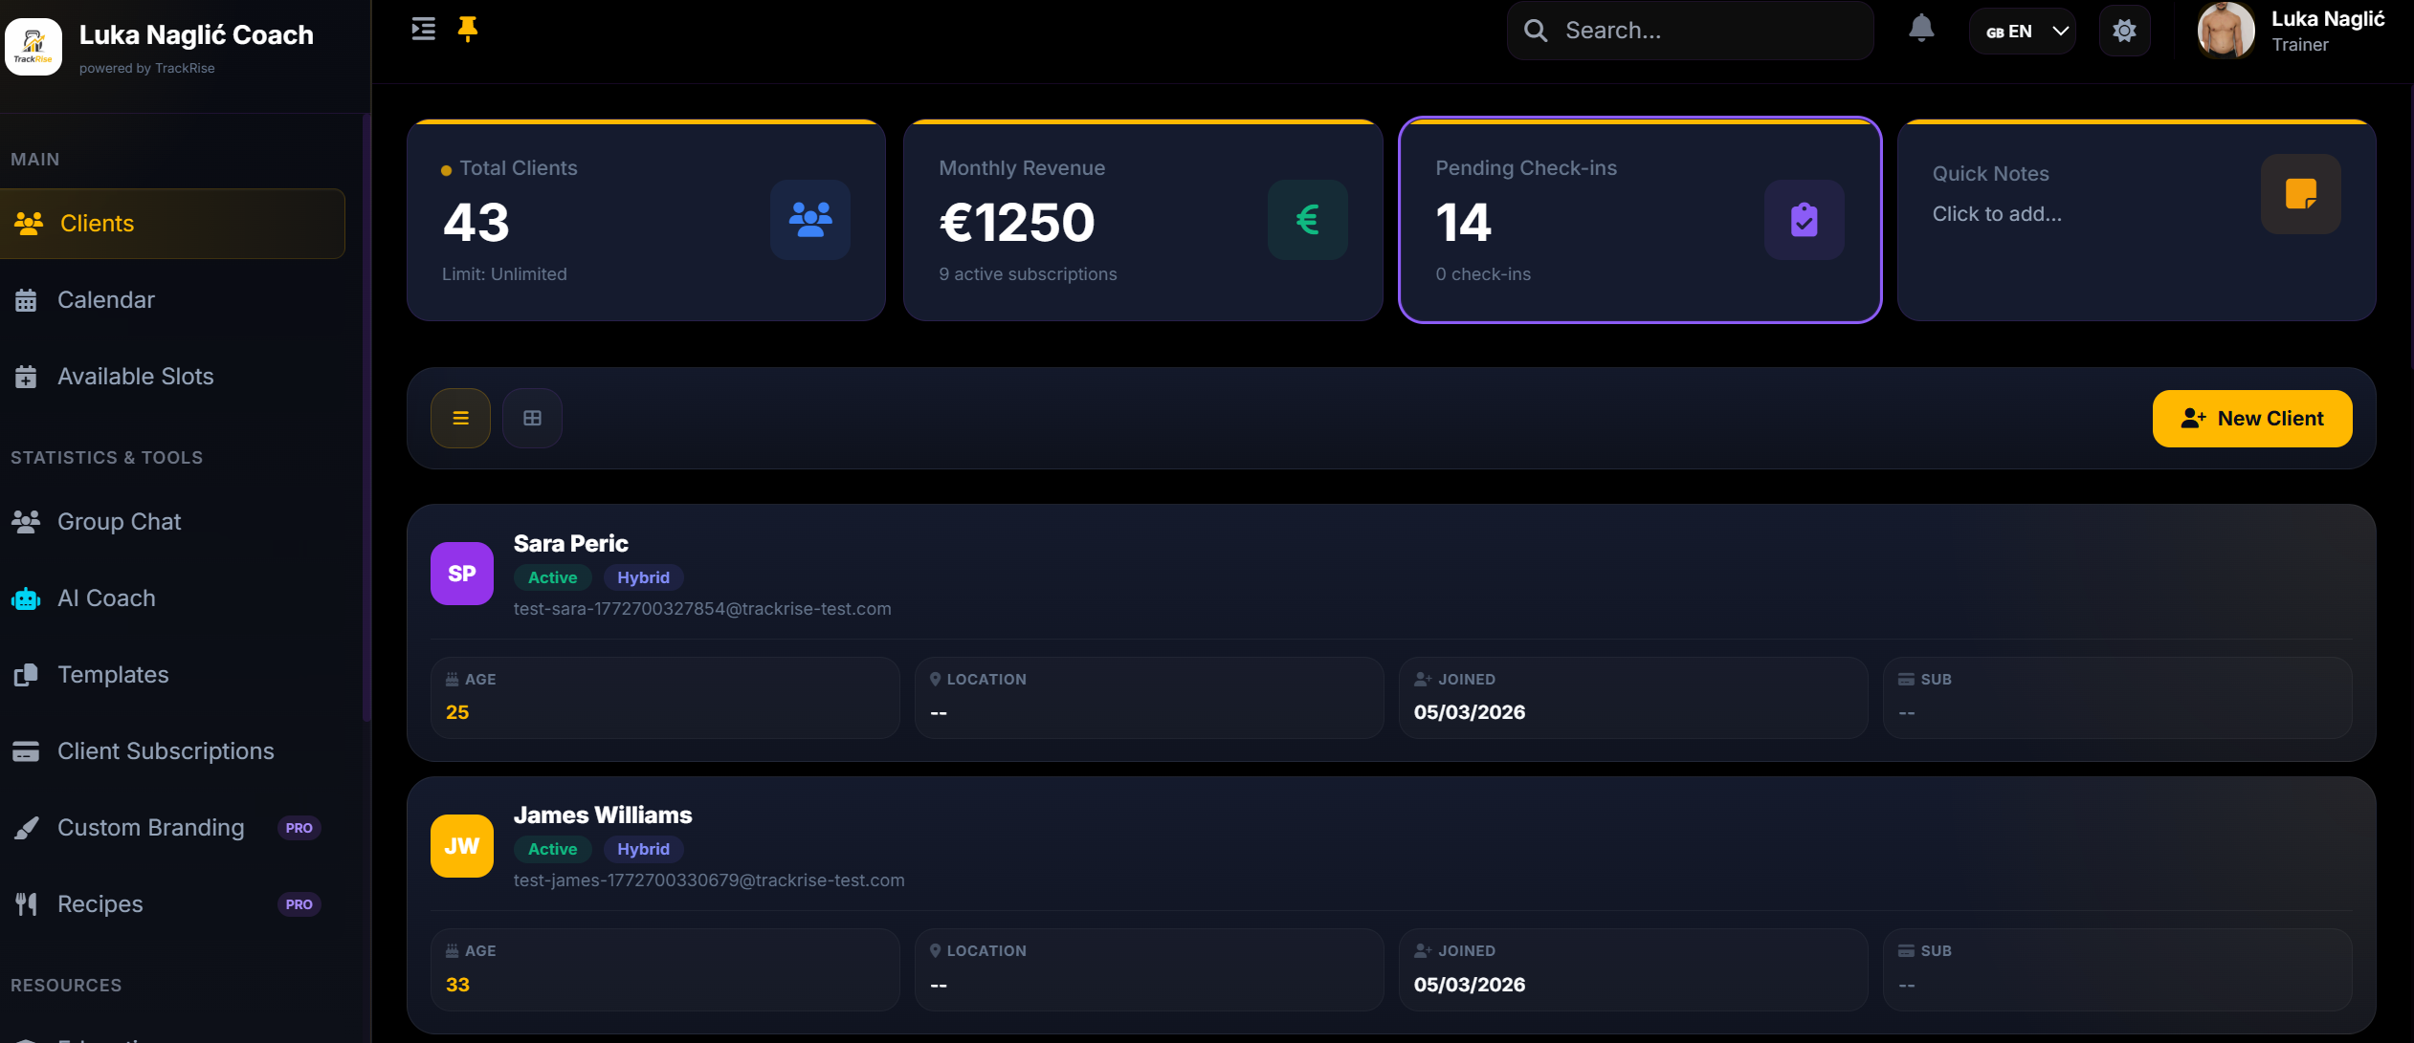2414x1043 pixels.
Task: Toggle the pin icon in the header
Action: [x=468, y=29]
